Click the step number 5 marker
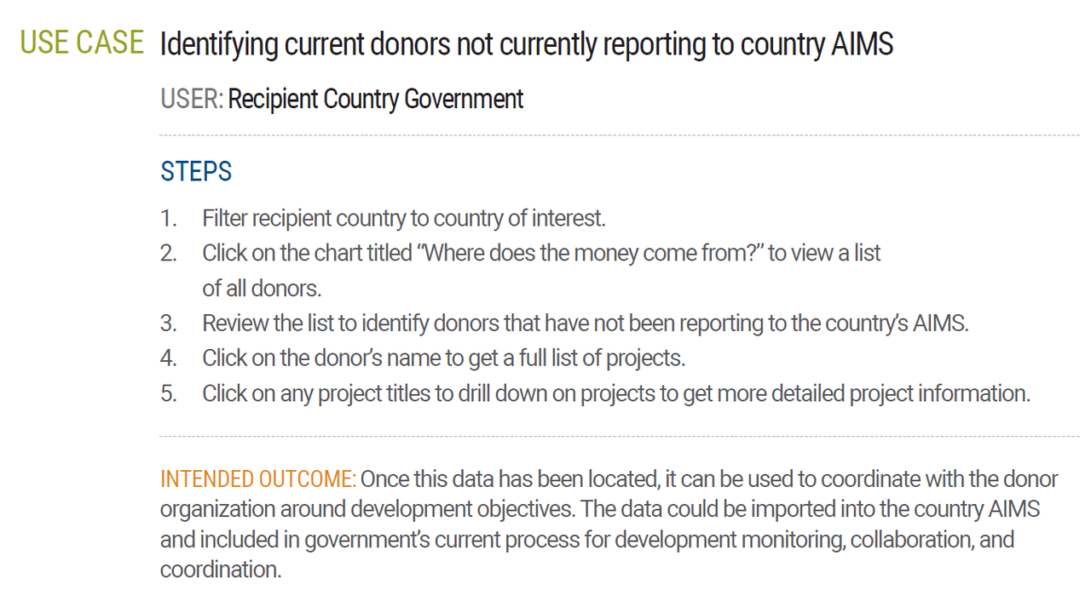The width and height of the screenshot is (1091, 613). tap(168, 393)
